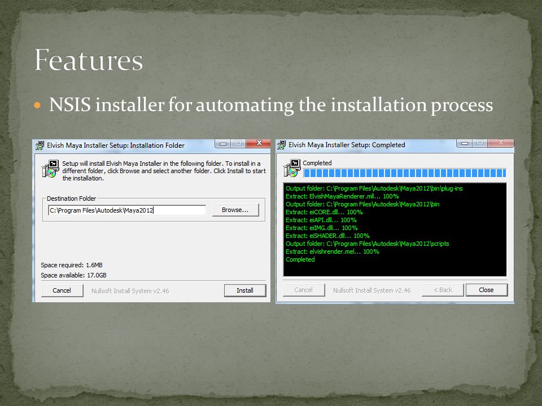Click 'Space required: 1.6MB' text
Image resolution: width=542 pixels, height=406 pixels.
point(72,265)
